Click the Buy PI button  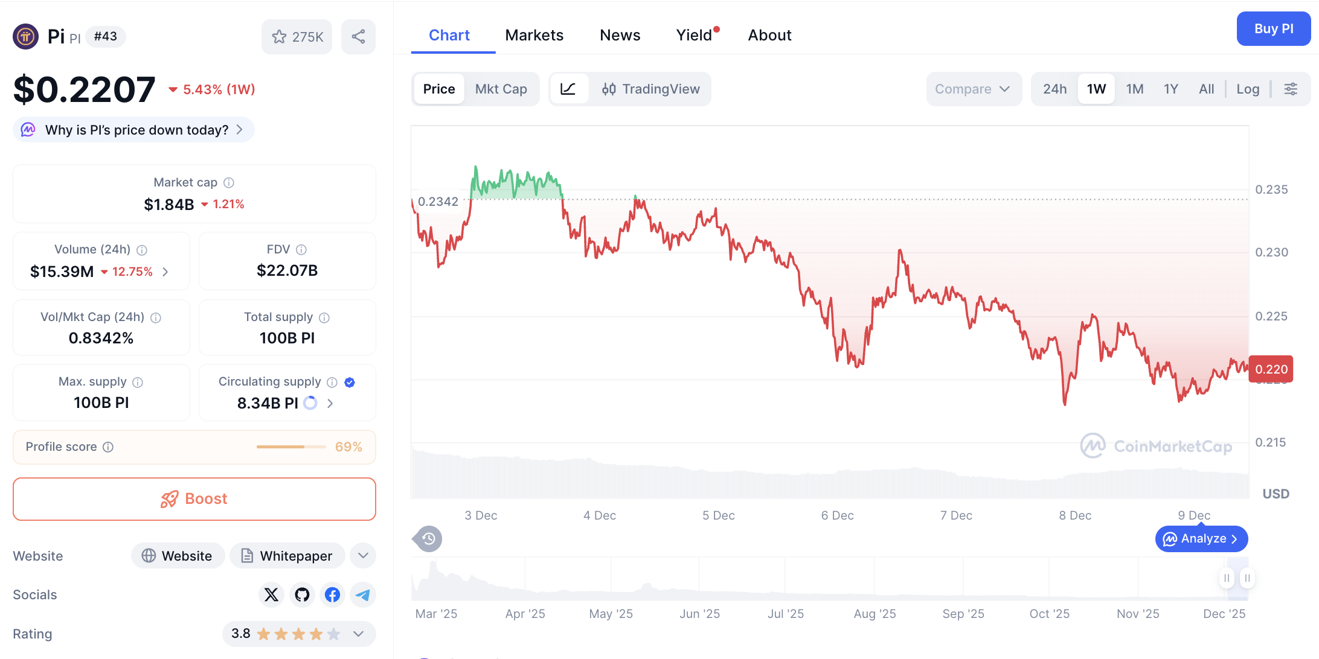pos(1273,28)
